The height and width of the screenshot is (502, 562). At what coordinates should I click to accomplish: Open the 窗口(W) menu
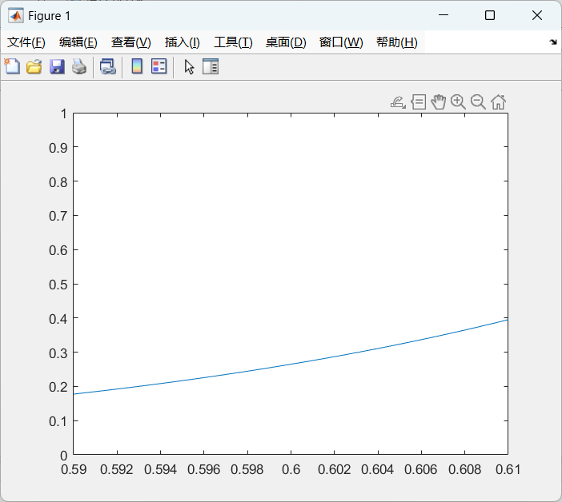(x=341, y=42)
